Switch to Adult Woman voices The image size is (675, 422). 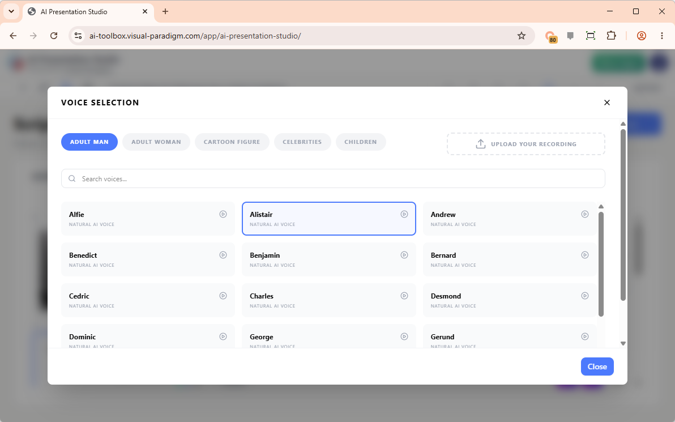tap(156, 142)
